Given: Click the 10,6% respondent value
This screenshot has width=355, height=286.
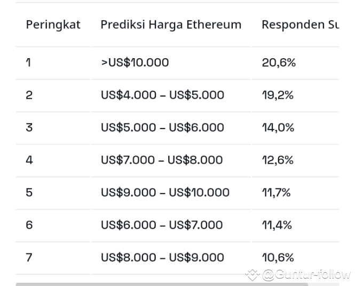Looking at the screenshot, I should pyautogui.click(x=278, y=258).
